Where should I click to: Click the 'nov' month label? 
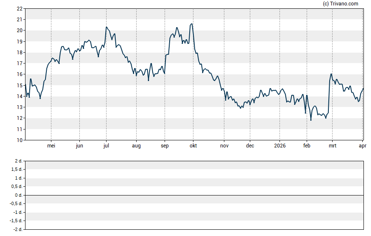(224, 146)
